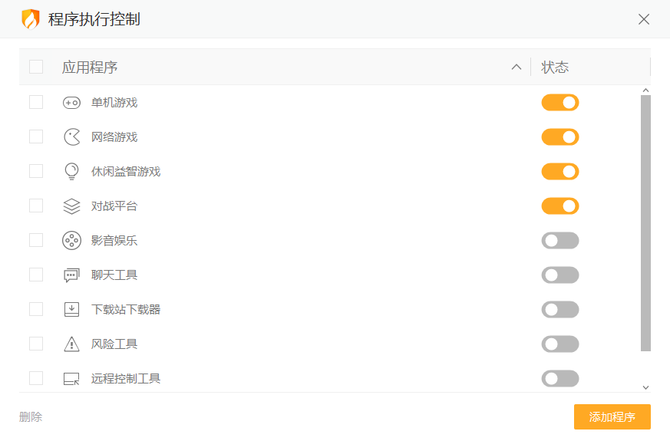Tick the checkbox for 网络游戏
This screenshot has width=670, height=441.
click(x=36, y=137)
